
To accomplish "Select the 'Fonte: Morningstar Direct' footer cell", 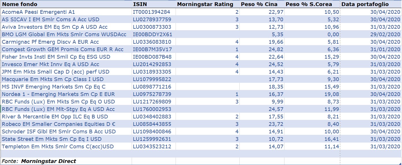I will point(39,161).
